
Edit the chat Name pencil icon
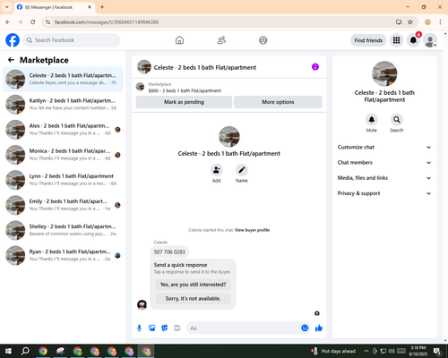(x=242, y=170)
